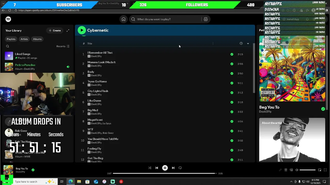Open File Explorer in taskbar

point(79,182)
